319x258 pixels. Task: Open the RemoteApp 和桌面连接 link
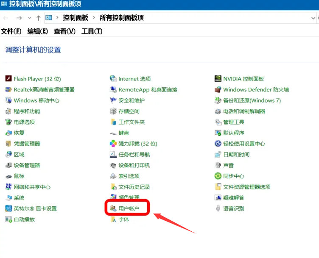click(148, 89)
